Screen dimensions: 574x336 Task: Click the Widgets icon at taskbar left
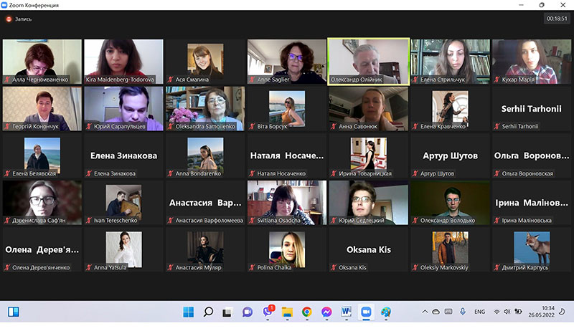14,312
